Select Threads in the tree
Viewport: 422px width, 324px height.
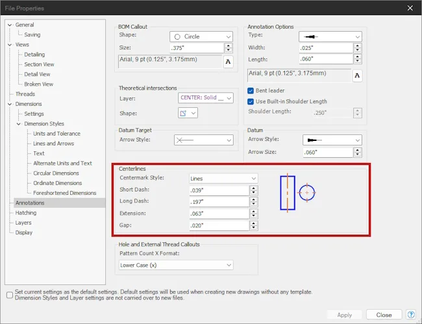pyautogui.click(x=25, y=94)
